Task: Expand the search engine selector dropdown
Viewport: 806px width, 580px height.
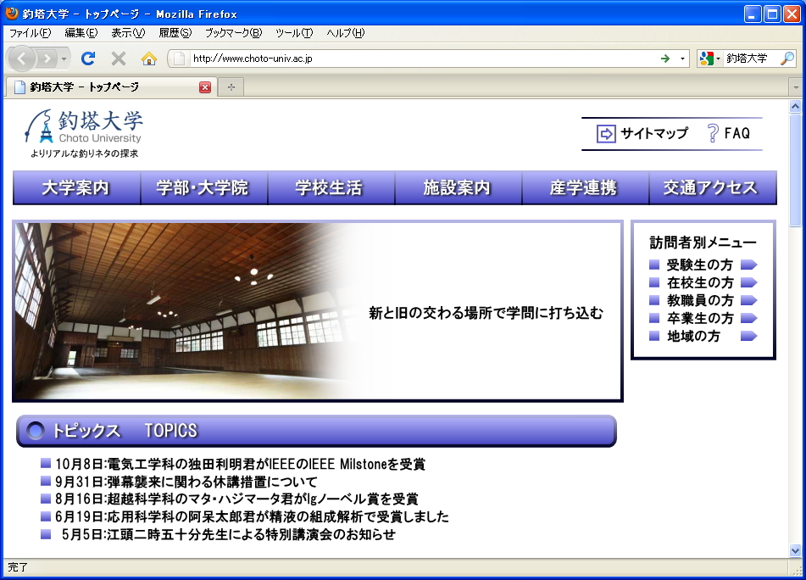Action: click(x=709, y=59)
